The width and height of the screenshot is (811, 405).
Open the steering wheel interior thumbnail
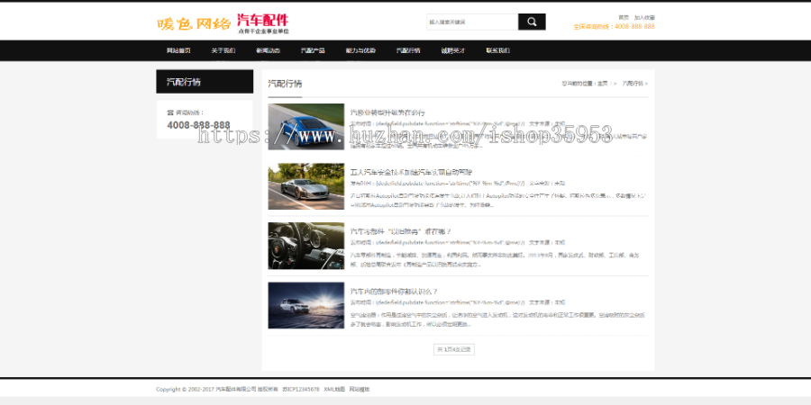coord(305,246)
